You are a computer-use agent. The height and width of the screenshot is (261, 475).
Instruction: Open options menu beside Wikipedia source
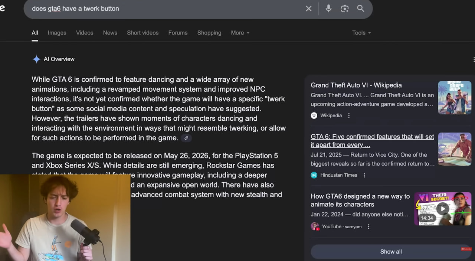click(x=349, y=115)
